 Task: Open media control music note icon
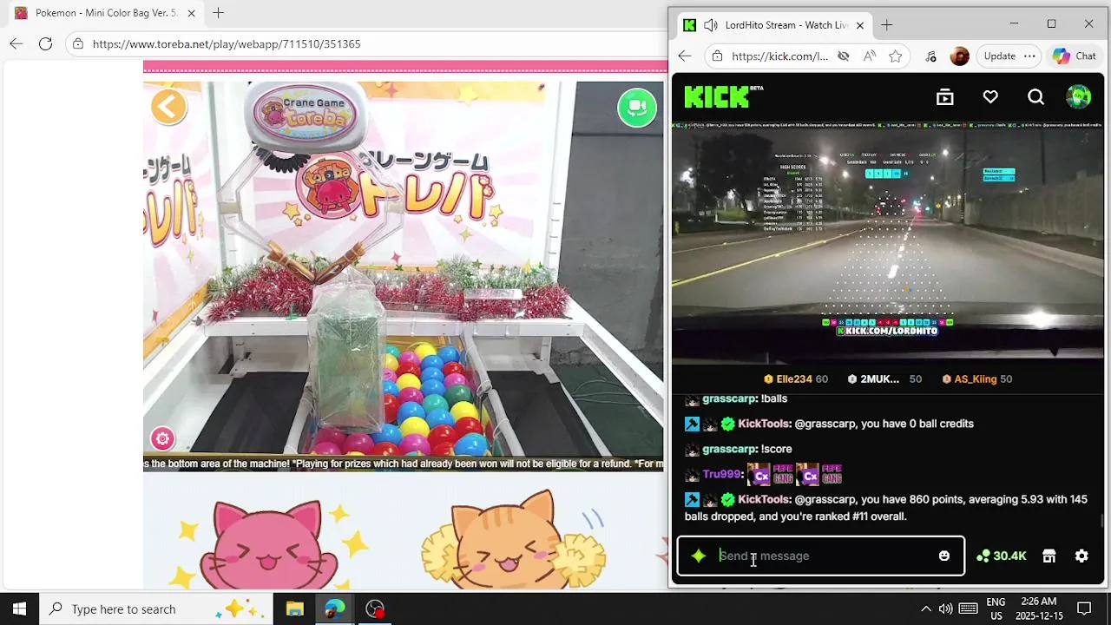point(931,56)
